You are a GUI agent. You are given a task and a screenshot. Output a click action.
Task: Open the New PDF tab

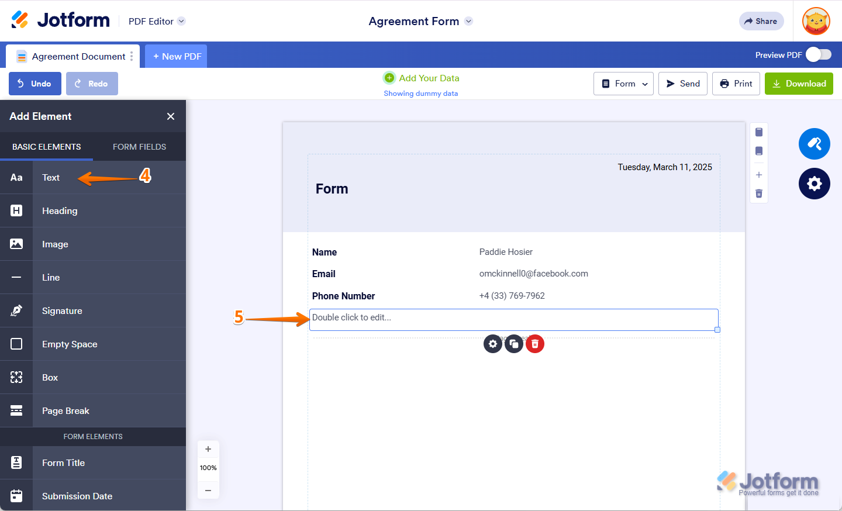pyautogui.click(x=177, y=56)
